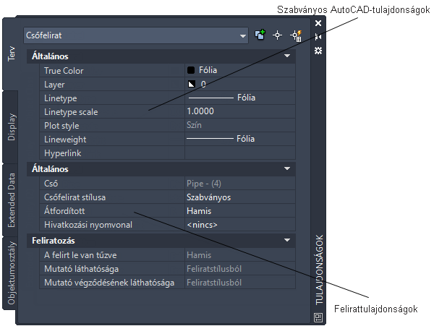Switch to the Terv tab

click(x=11, y=53)
